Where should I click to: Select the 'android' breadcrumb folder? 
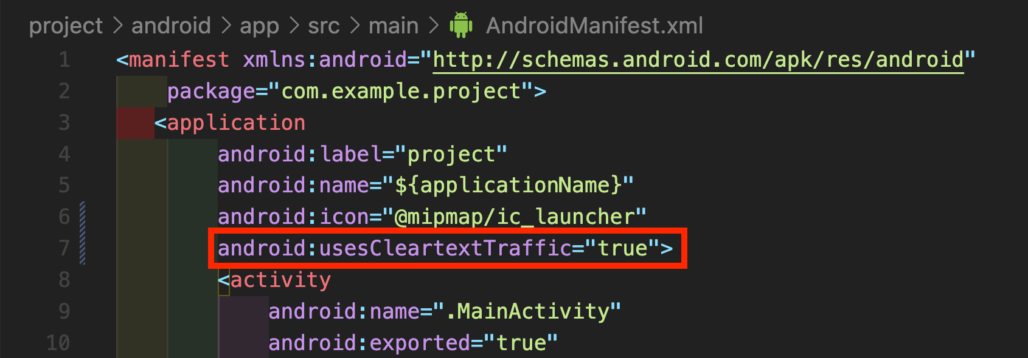click(171, 25)
